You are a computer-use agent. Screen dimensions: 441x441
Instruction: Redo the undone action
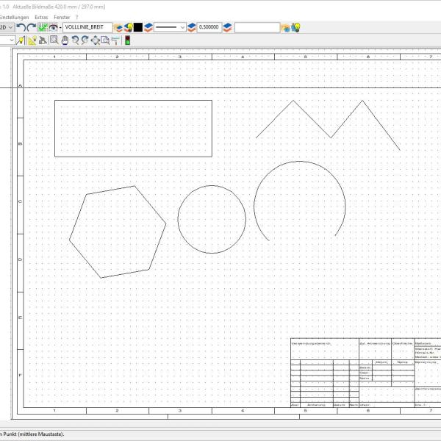[32, 27]
